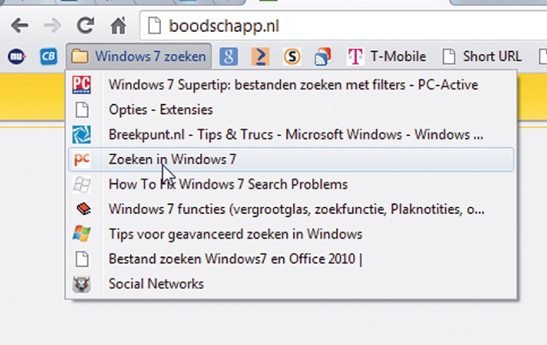This screenshot has width=547, height=345.
Task: Click the orange S bookmark icon
Action: point(292,57)
